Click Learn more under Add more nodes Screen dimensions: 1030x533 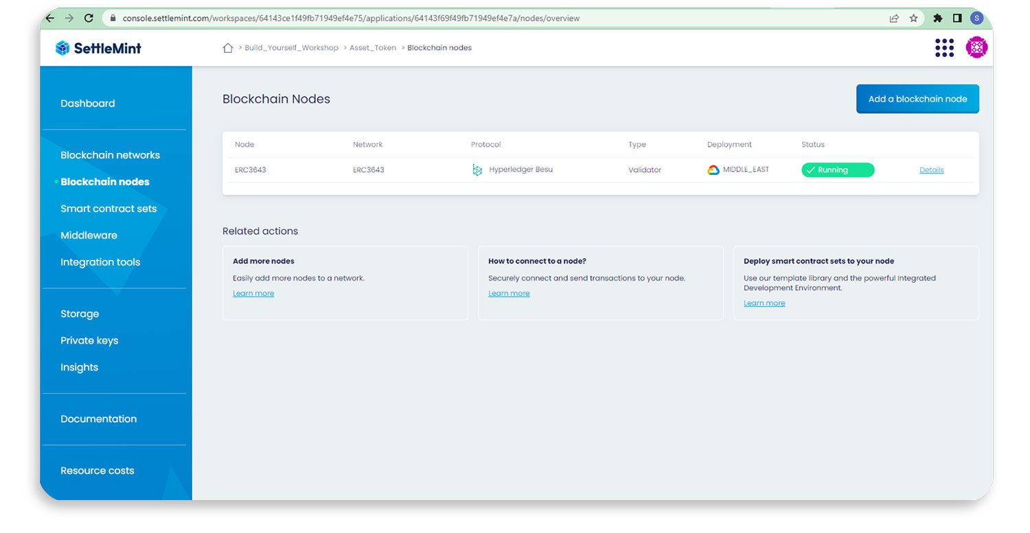coord(253,294)
